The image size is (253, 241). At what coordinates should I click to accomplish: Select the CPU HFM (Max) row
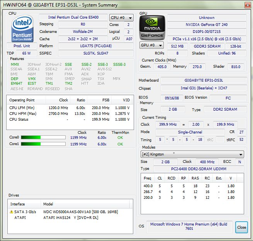[x=70, y=114]
